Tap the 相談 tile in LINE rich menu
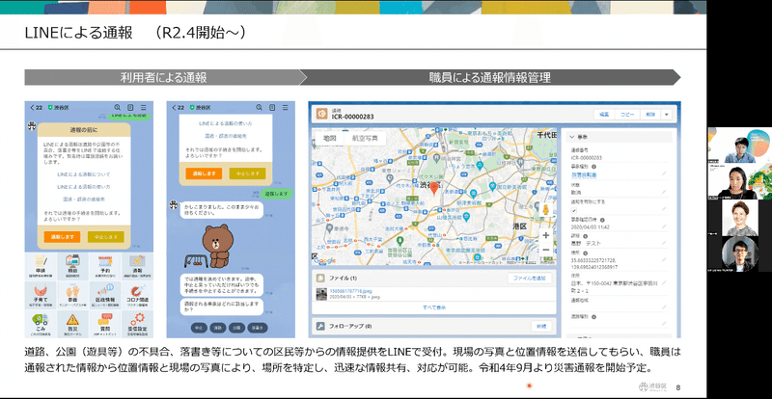This screenshot has height=399, width=772. pyautogui.click(x=73, y=266)
